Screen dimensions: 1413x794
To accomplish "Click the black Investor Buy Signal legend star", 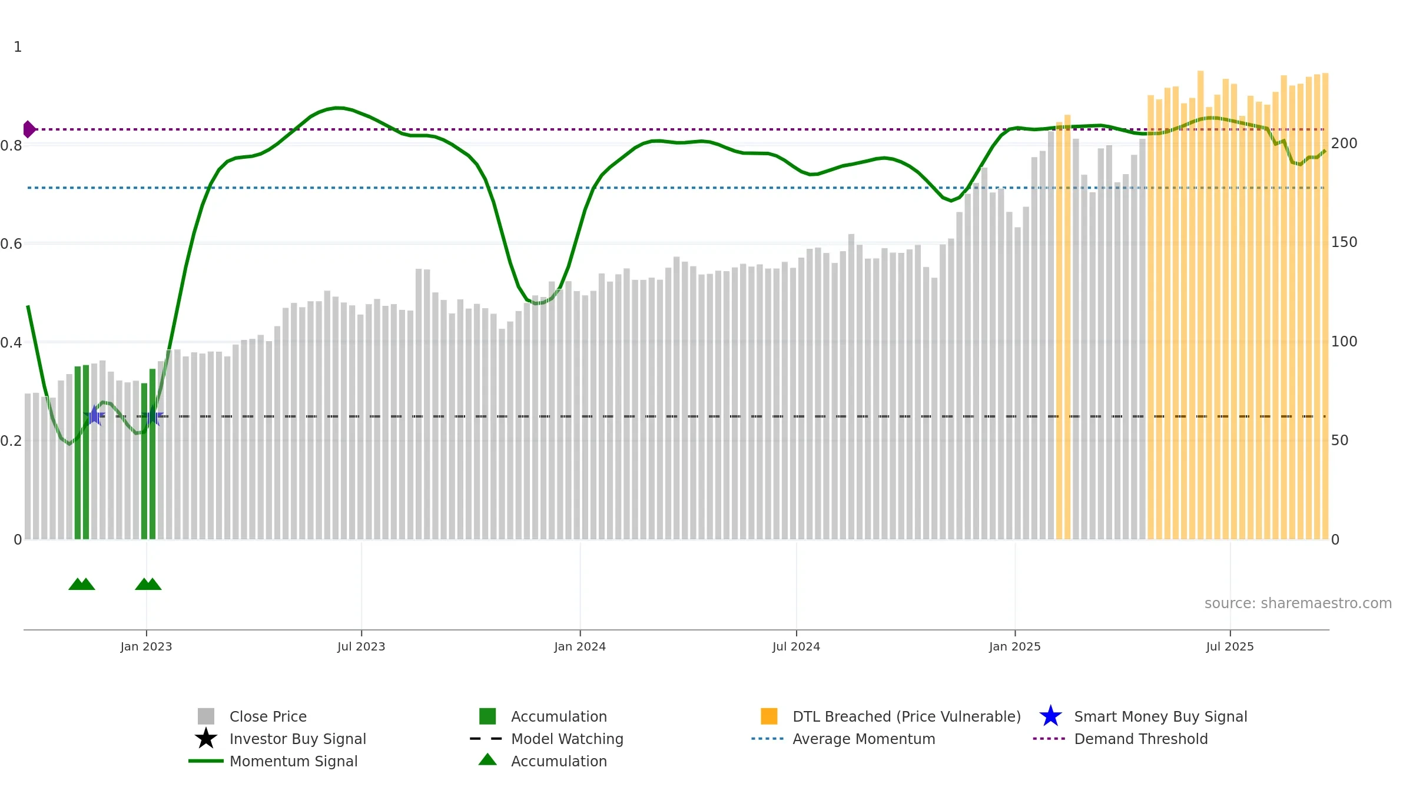I will pos(205,739).
